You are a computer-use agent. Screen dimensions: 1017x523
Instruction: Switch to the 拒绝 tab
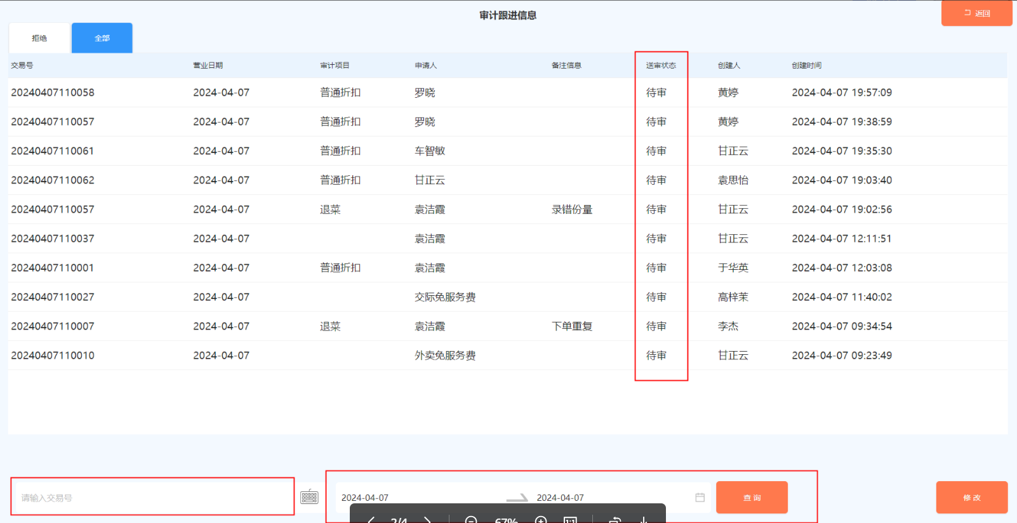39,38
